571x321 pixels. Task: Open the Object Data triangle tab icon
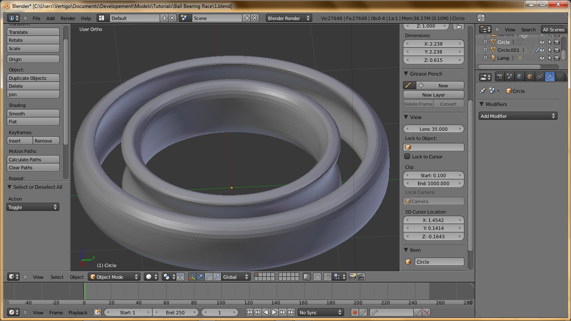pyautogui.click(x=560, y=77)
